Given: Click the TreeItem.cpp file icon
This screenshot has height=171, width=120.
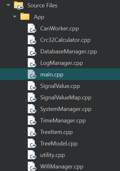Looking at the screenshot, I should click(x=32, y=132).
